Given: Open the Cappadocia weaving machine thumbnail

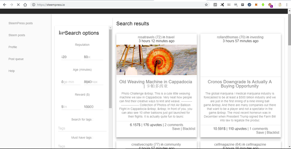Looking at the screenshot, I should coord(156,60).
